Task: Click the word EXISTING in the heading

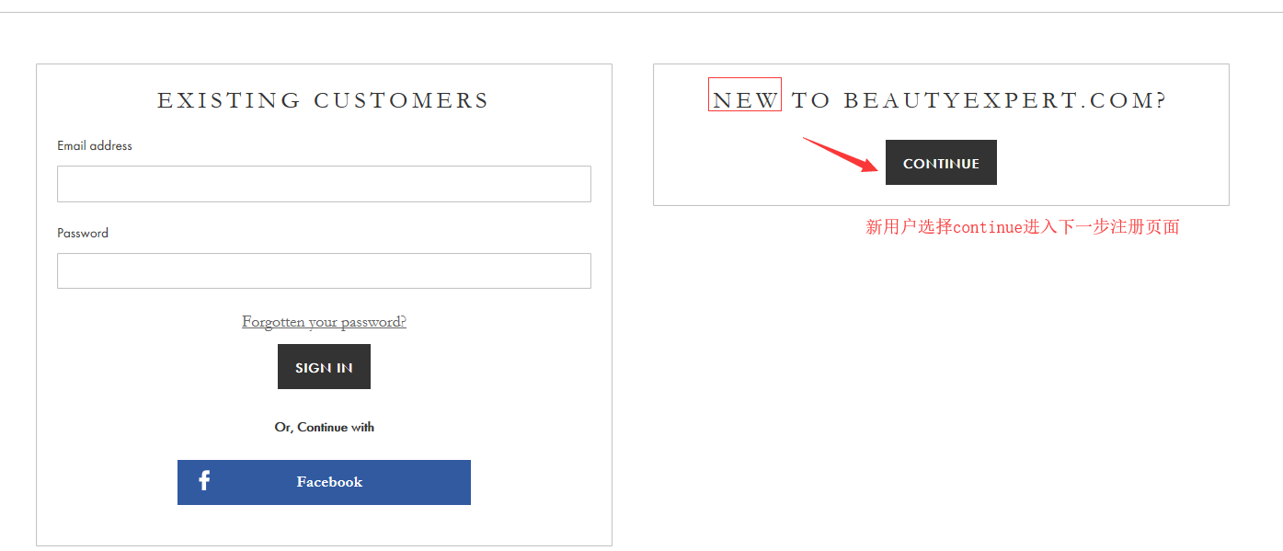Action: pos(229,100)
